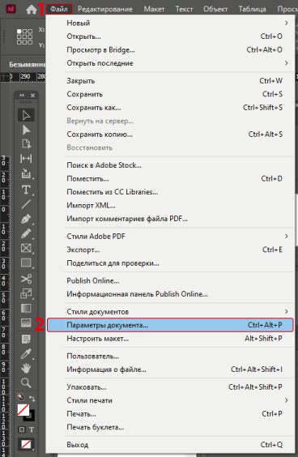Set formatting affects text (T)
The height and width of the screenshot is (457, 298).
32,429
